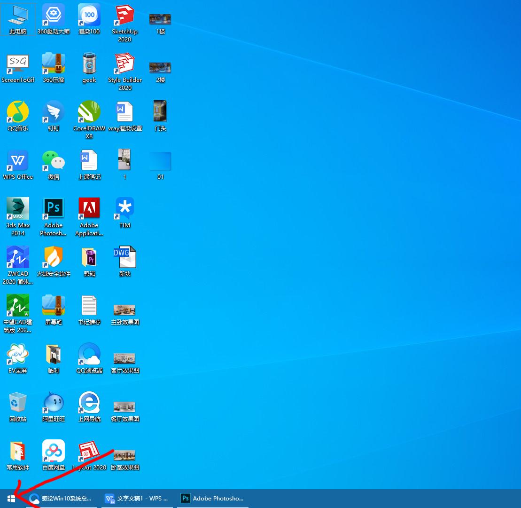The image size is (521, 508).
Task: Select the 3ds Max 2014 icon
Action: (x=17, y=208)
